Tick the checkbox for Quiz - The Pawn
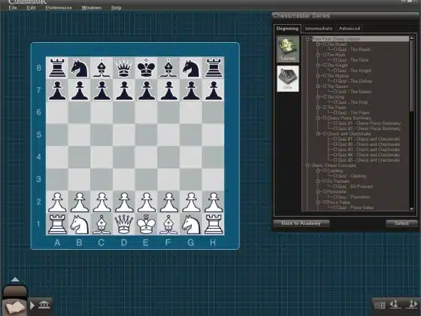421x316 pixels. click(x=335, y=113)
